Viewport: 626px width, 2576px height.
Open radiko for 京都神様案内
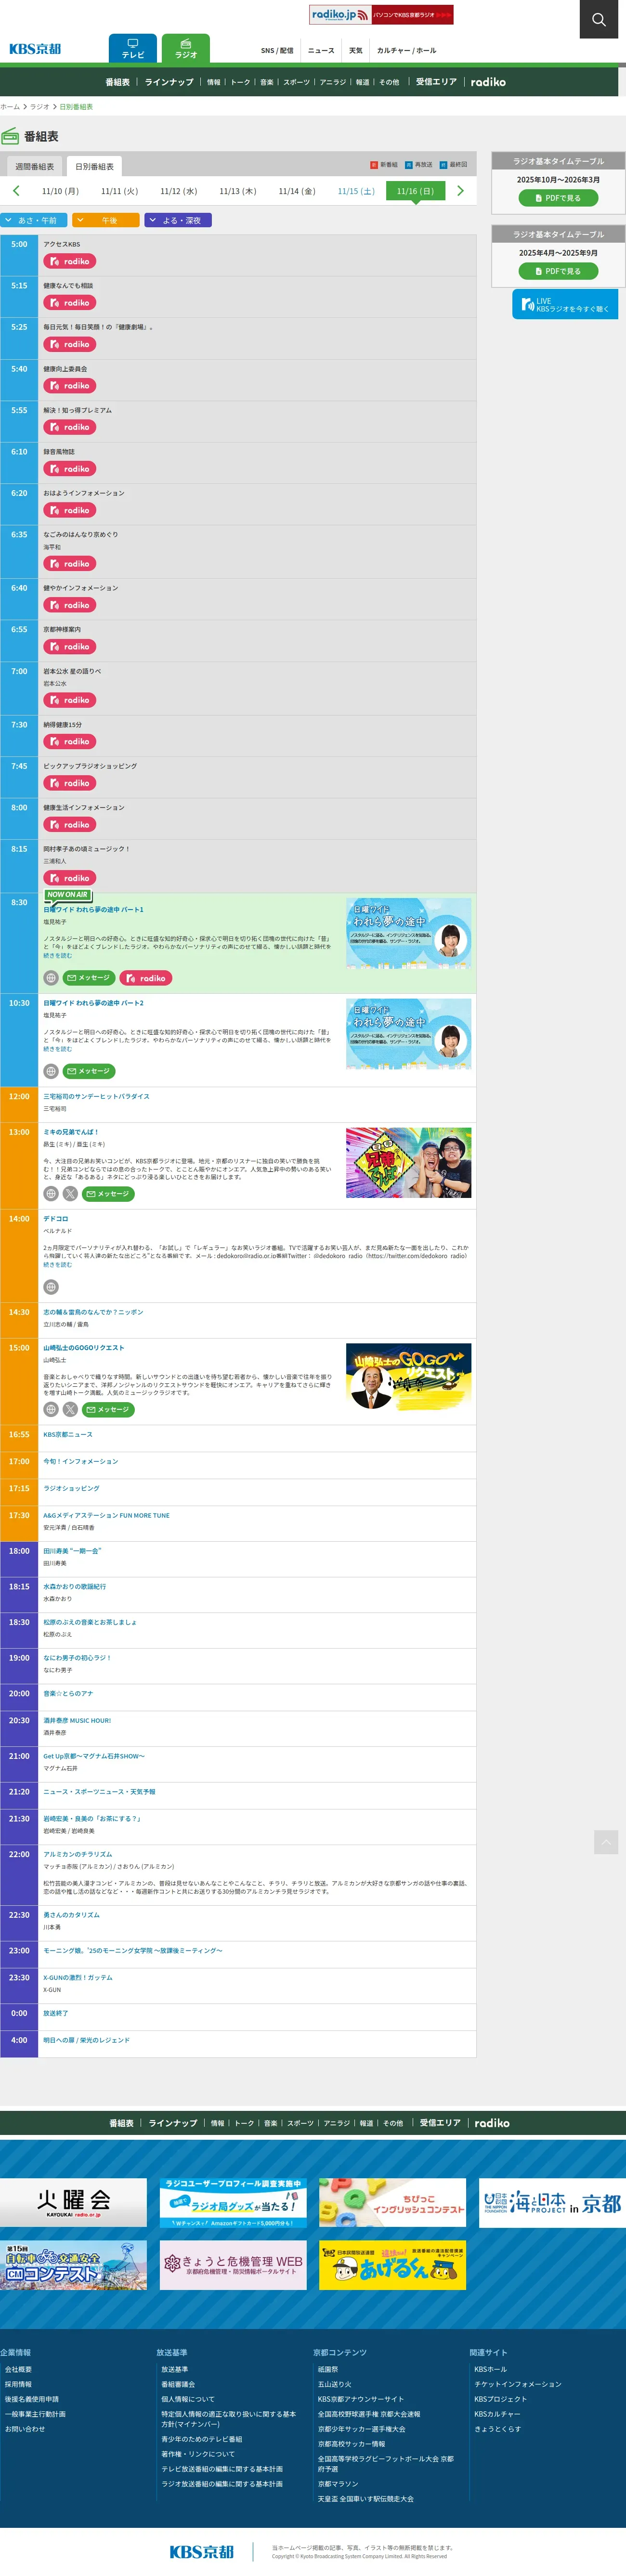coord(69,647)
